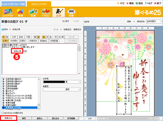163x121 pixels.
Task: Click font list scroll-down arrow
Action: click(x=39, y=108)
